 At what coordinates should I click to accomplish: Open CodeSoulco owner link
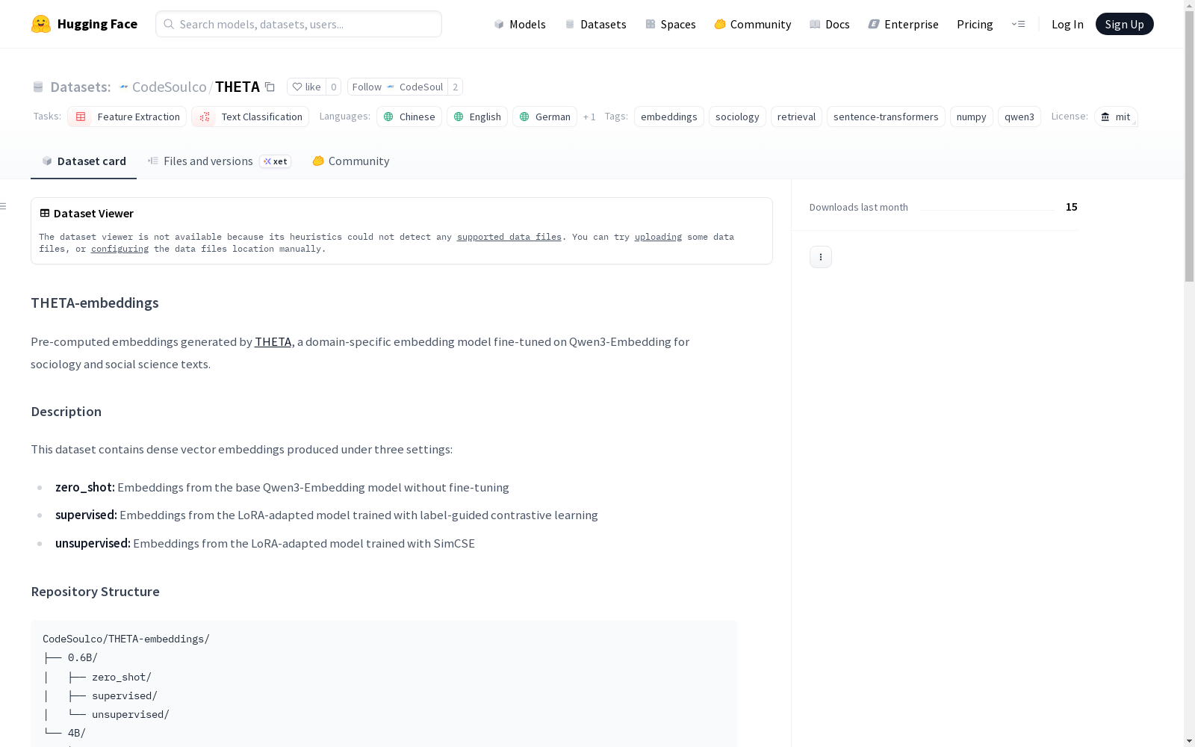tap(169, 87)
